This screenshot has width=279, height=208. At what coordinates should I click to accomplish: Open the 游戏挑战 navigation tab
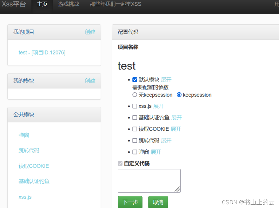(69, 4)
